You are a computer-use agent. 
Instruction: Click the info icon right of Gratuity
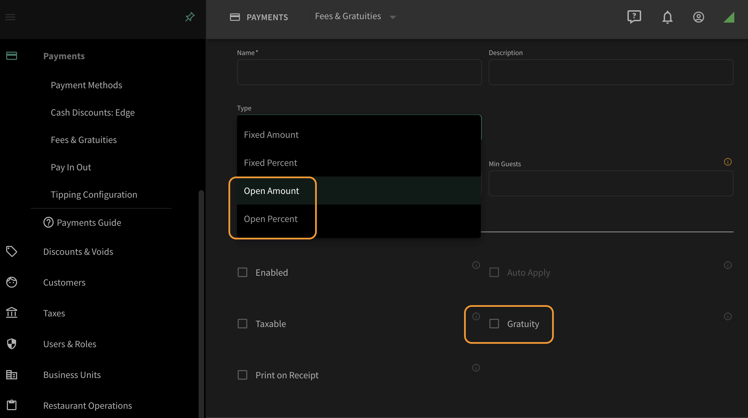point(728,316)
